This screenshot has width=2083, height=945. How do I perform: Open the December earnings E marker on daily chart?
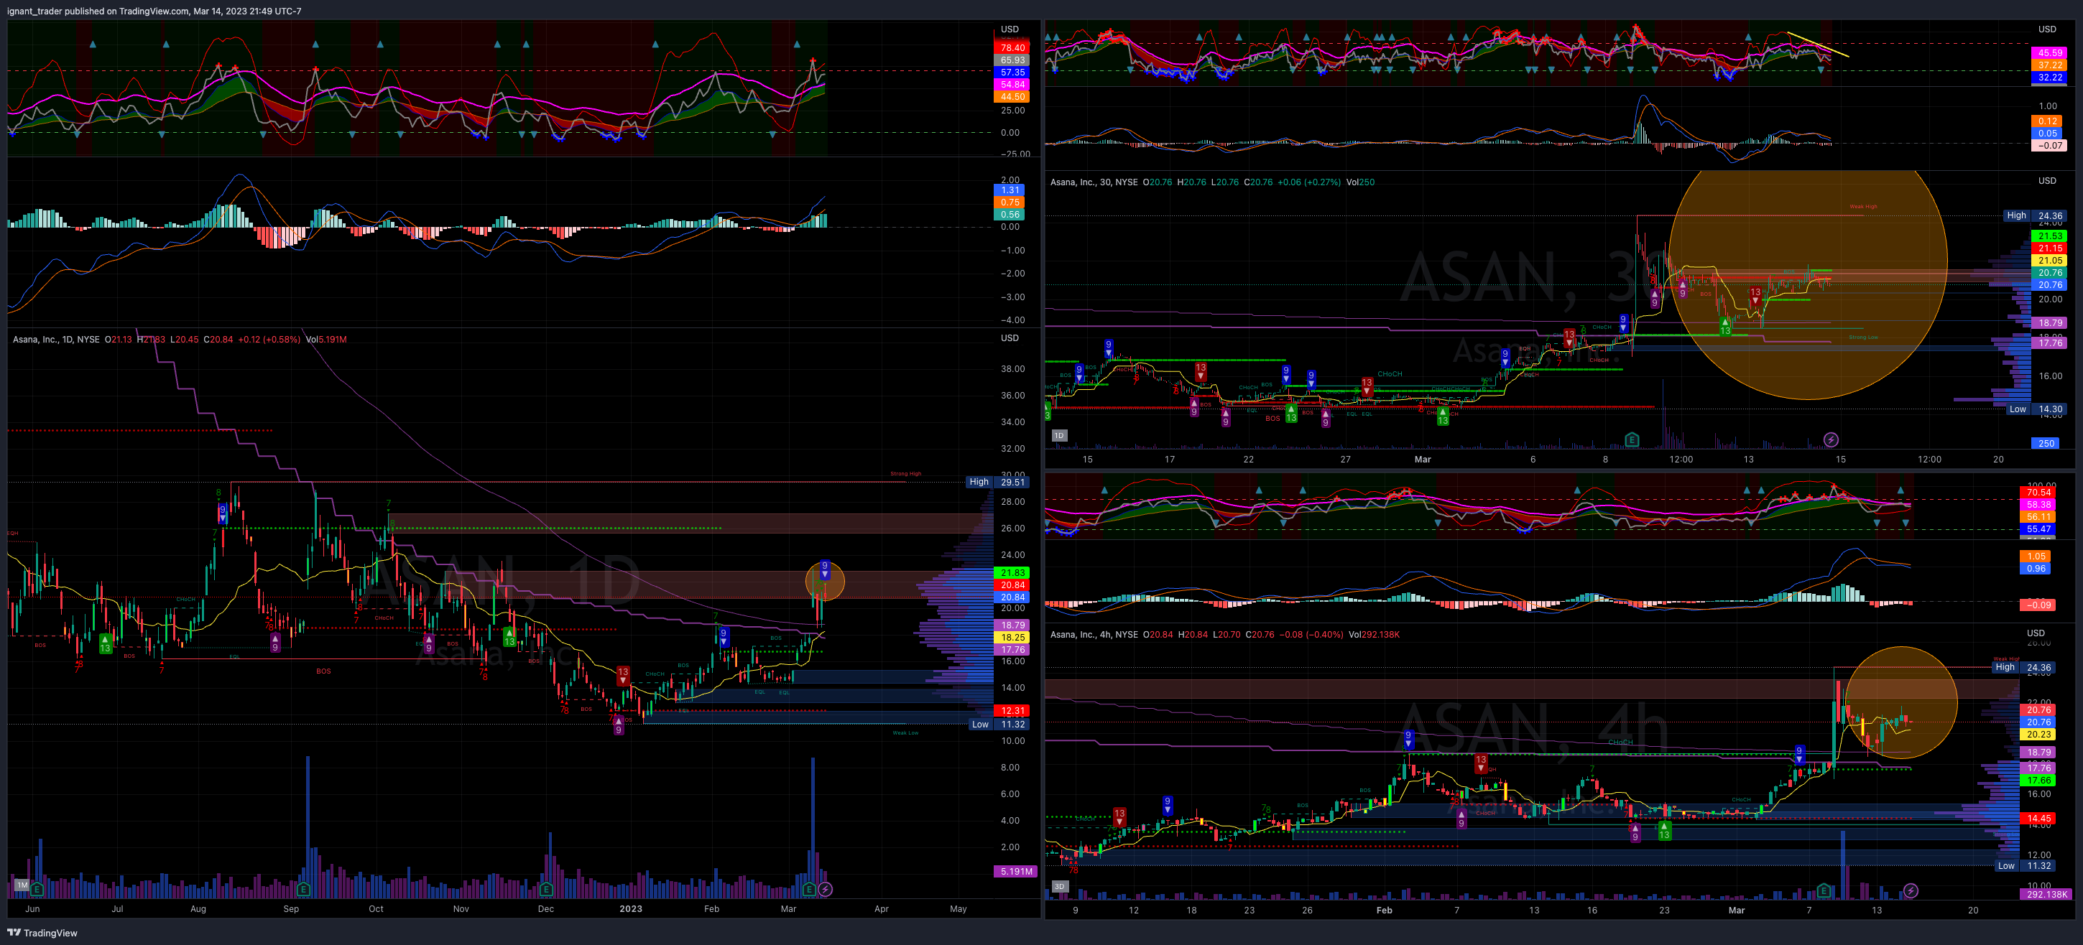coord(547,888)
